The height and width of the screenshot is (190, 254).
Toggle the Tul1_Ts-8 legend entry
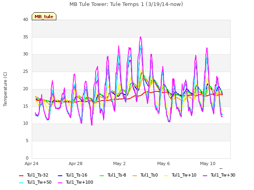(113, 175)
